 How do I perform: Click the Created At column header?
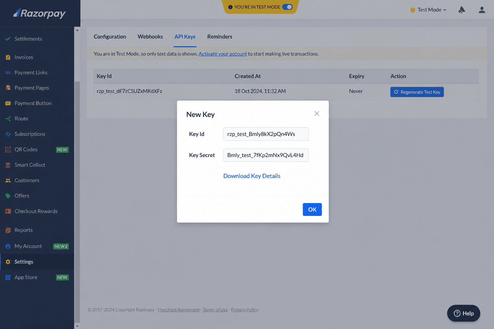point(248,76)
